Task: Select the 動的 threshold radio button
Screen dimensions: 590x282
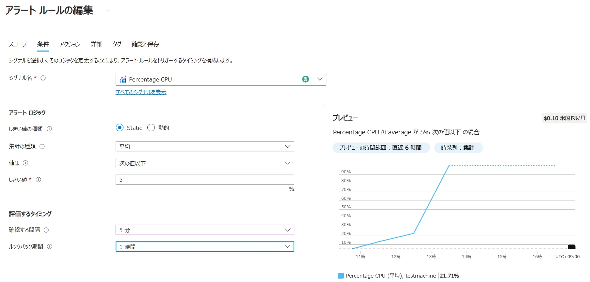Action: coord(151,128)
